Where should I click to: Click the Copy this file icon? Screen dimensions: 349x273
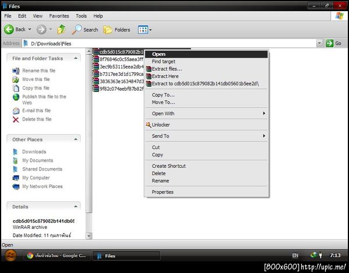point(16,88)
